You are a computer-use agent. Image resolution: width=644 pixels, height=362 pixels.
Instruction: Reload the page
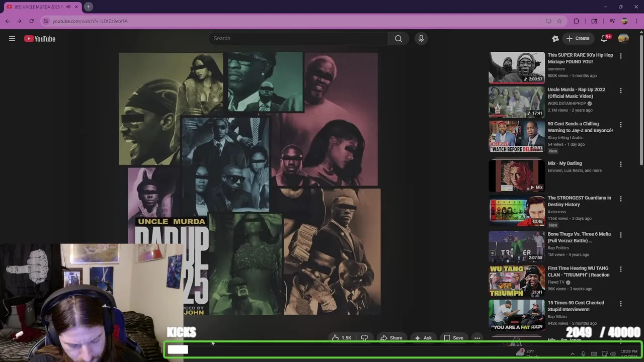point(31,21)
